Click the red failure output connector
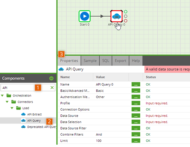The height and width of the screenshot is (147, 190). 125,21
